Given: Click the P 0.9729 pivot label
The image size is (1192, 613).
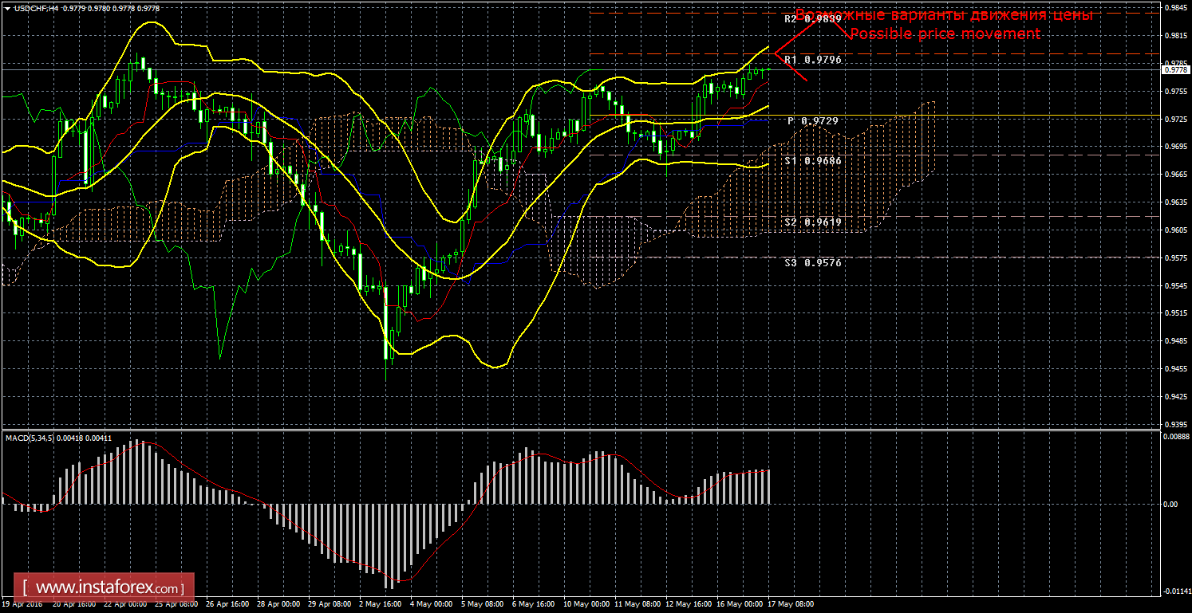Looking at the screenshot, I should click(812, 120).
